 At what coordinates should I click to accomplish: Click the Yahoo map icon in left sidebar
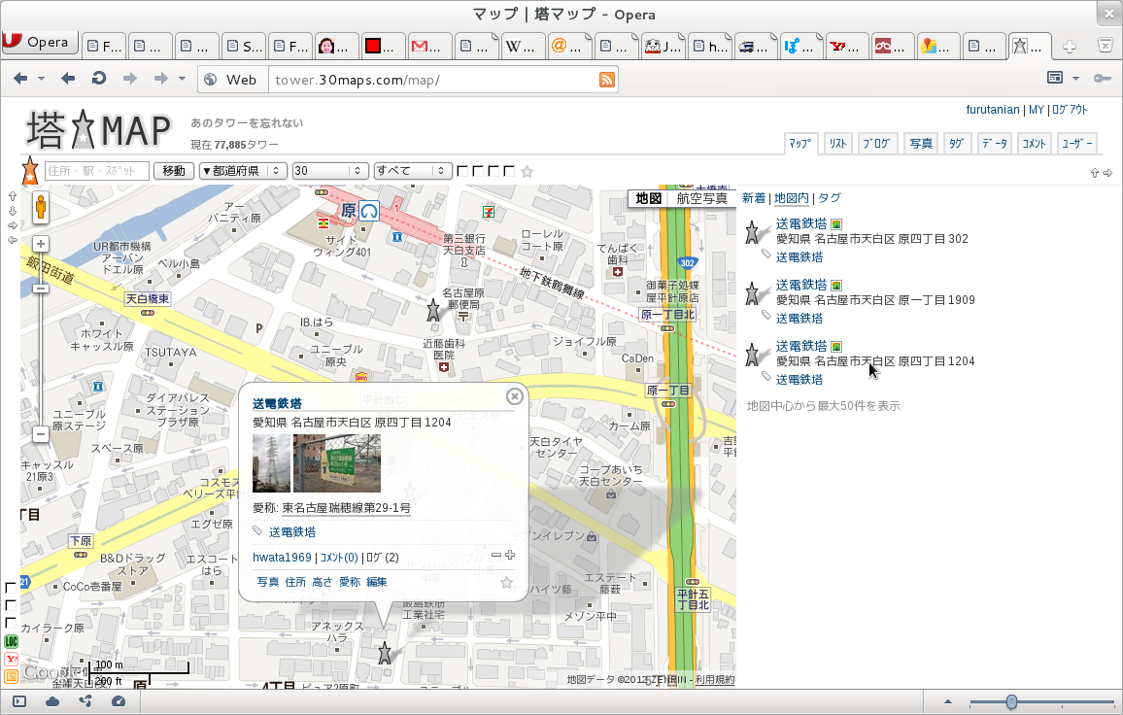pos(12,659)
